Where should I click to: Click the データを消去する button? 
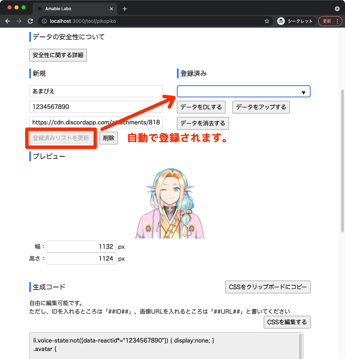click(203, 123)
